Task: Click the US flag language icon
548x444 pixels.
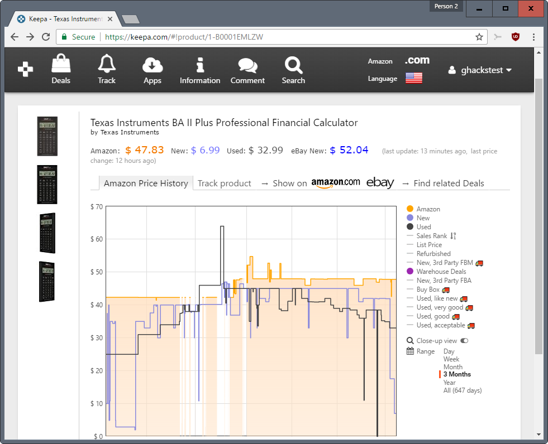Action: pos(414,78)
